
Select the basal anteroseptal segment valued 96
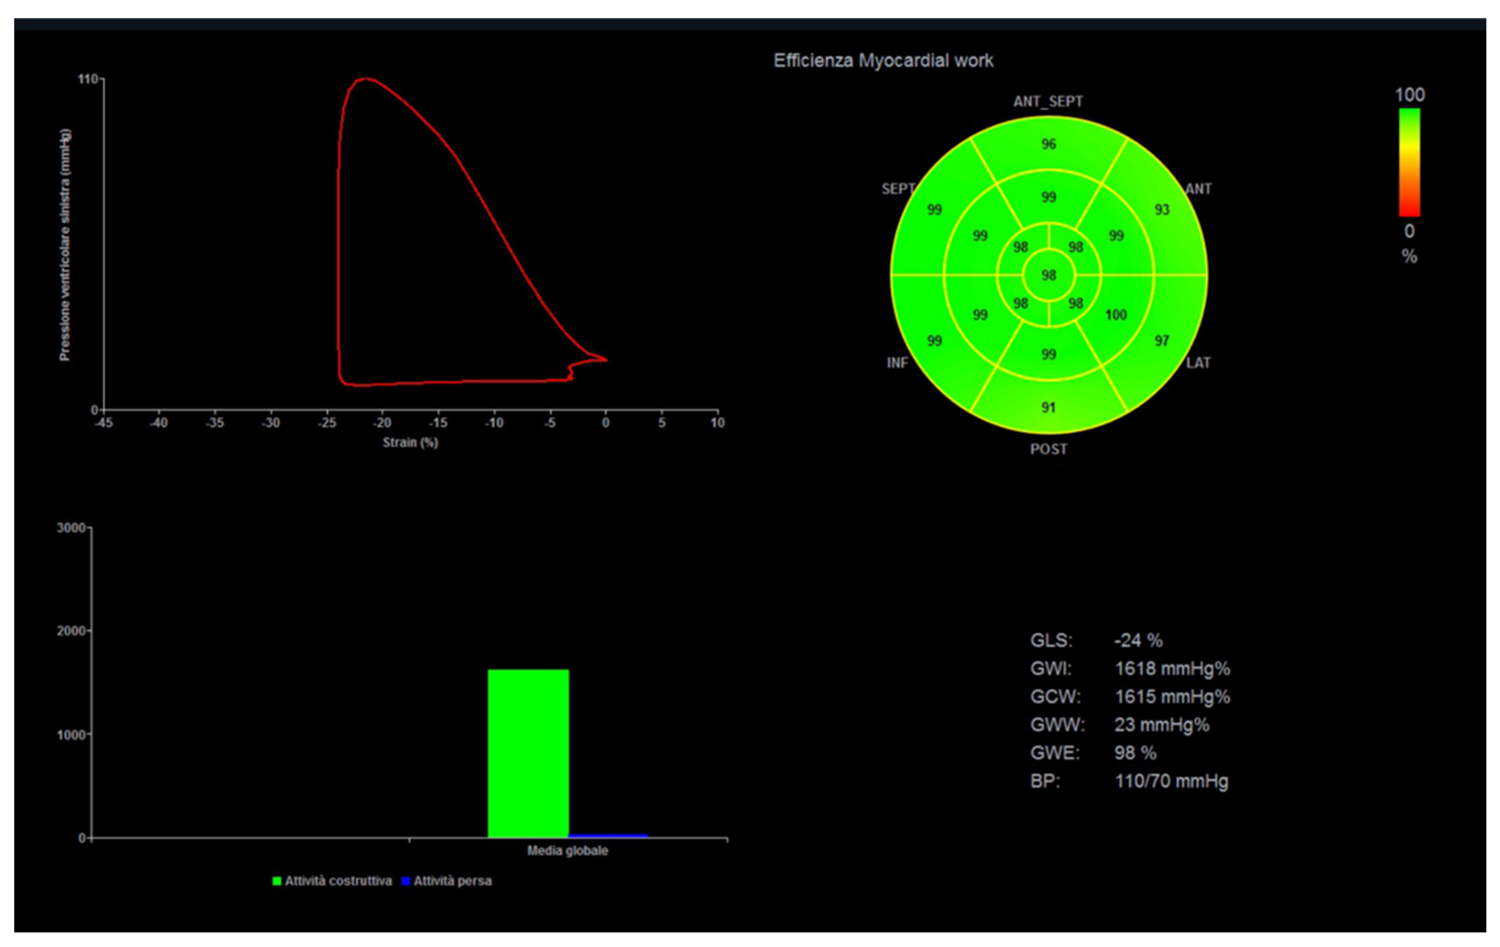click(1049, 145)
